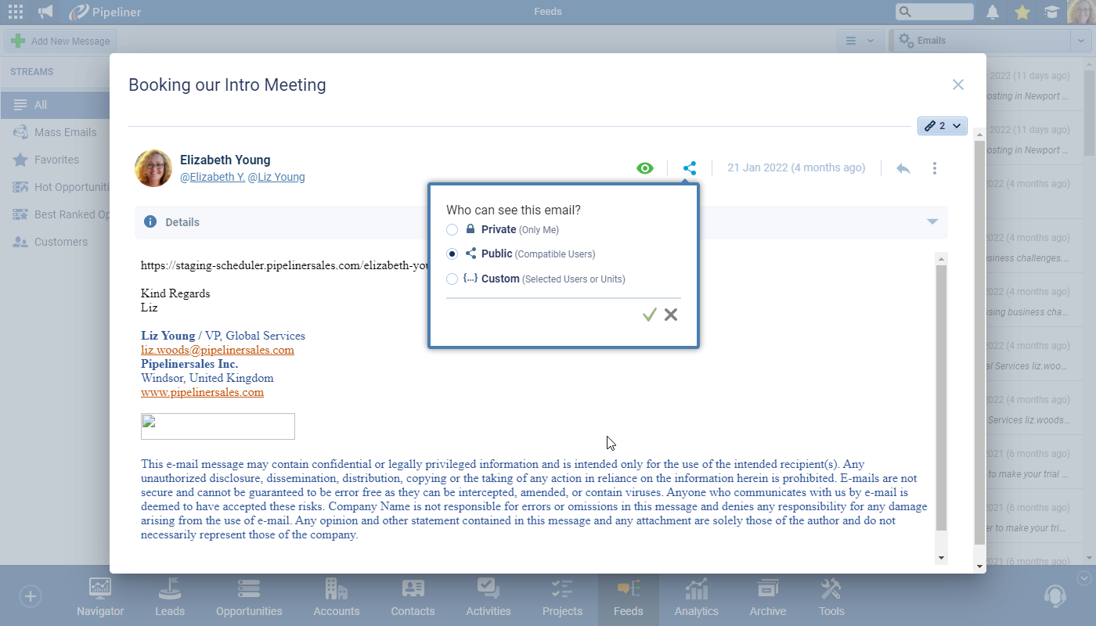The width and height of the screenshot is (1096, 626).
Task: Click the share icon beside the date
Action: point(689,168)
